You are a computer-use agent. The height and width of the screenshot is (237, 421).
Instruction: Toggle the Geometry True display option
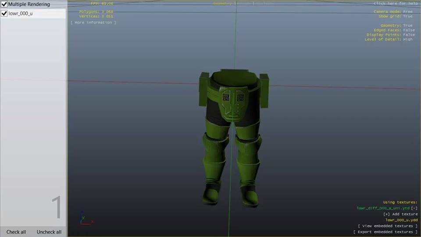(x=407, y=25)
